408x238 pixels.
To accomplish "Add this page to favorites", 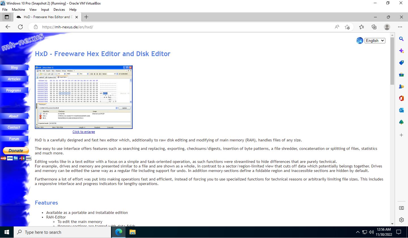I will coord(347,27).
